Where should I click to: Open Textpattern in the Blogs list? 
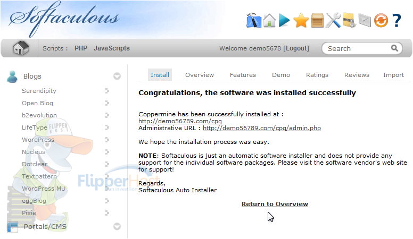[x=39, y=176]
